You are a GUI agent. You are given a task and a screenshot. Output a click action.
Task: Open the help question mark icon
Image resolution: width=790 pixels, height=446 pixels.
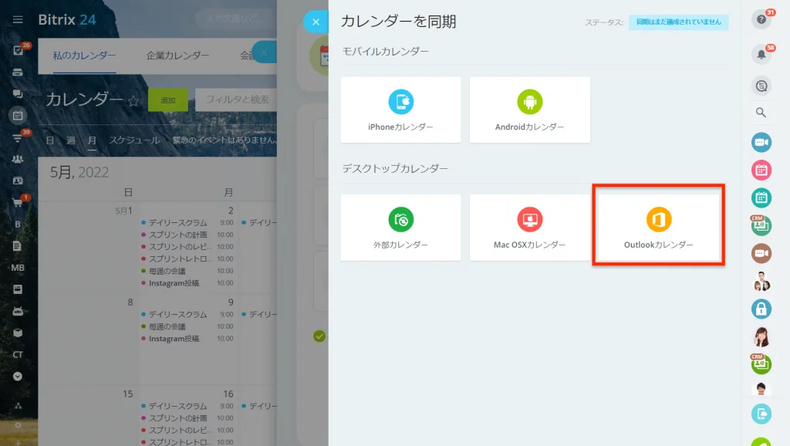coord(761,19)
